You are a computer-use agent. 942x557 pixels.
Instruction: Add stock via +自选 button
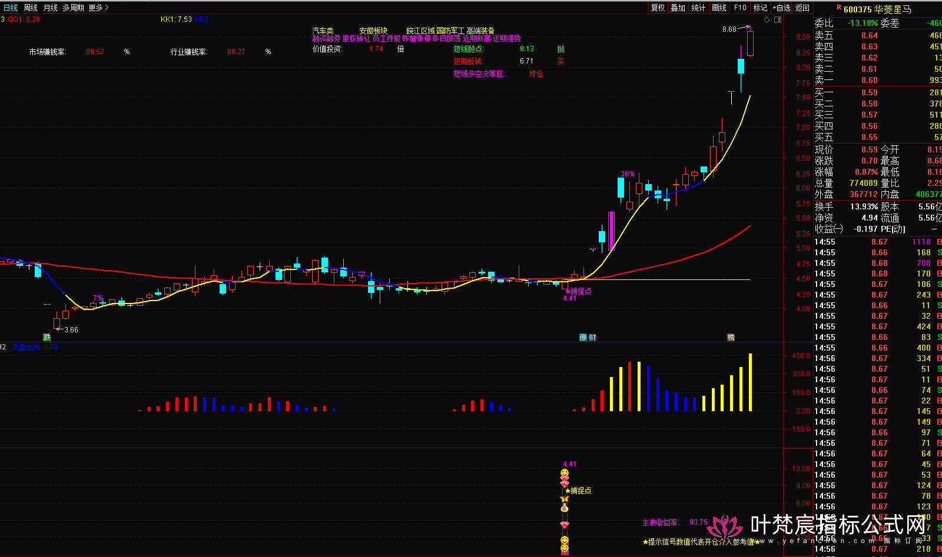(781, 8)
